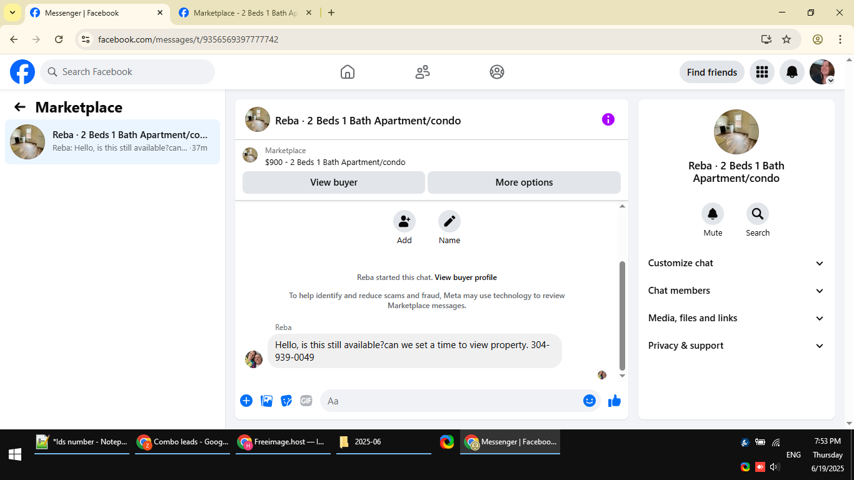854x480 pixels.
Task: Open the emoji picker in message box
Action: coord(590,401)
